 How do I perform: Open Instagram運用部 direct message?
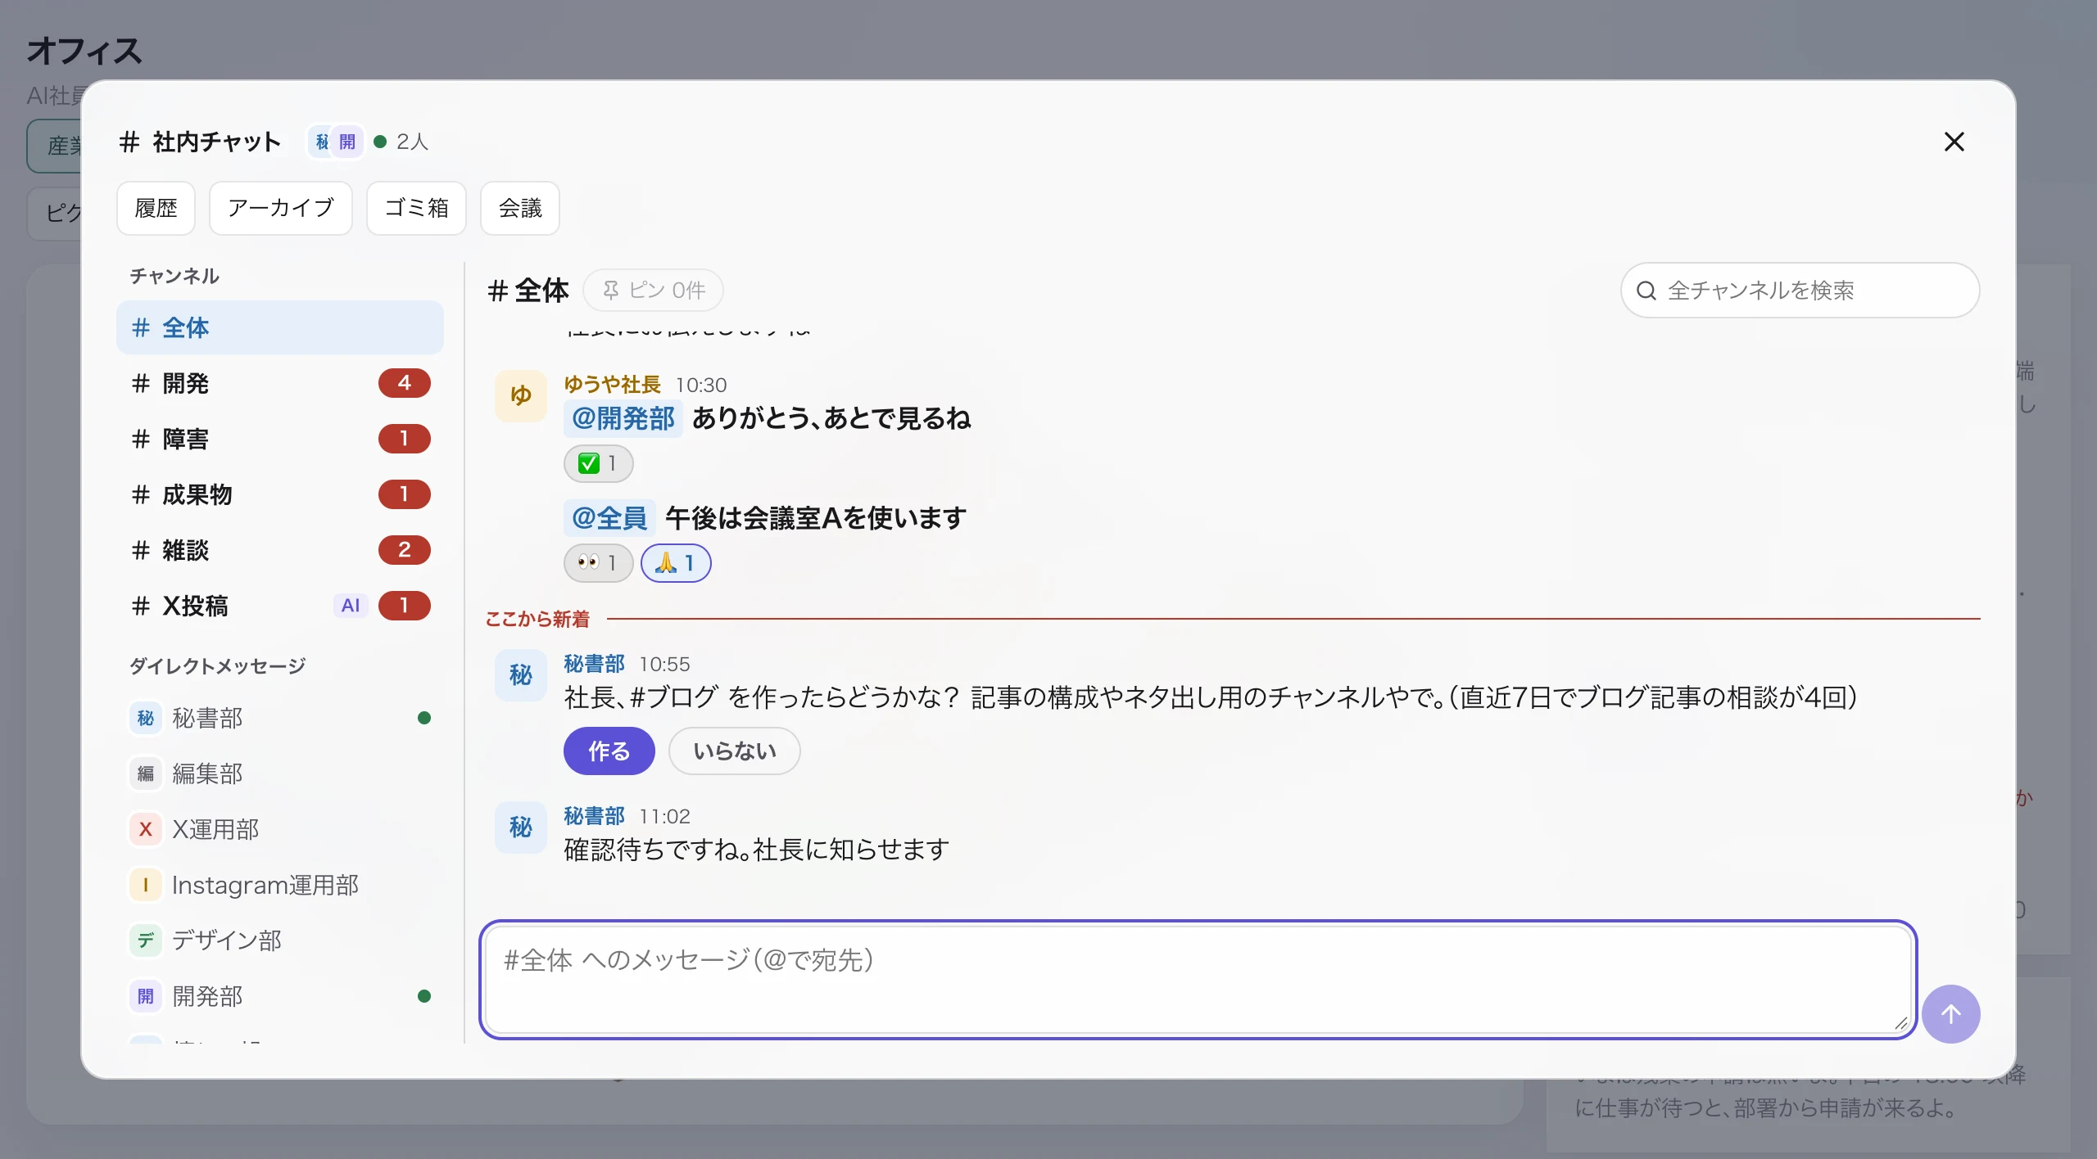point(280,885)
